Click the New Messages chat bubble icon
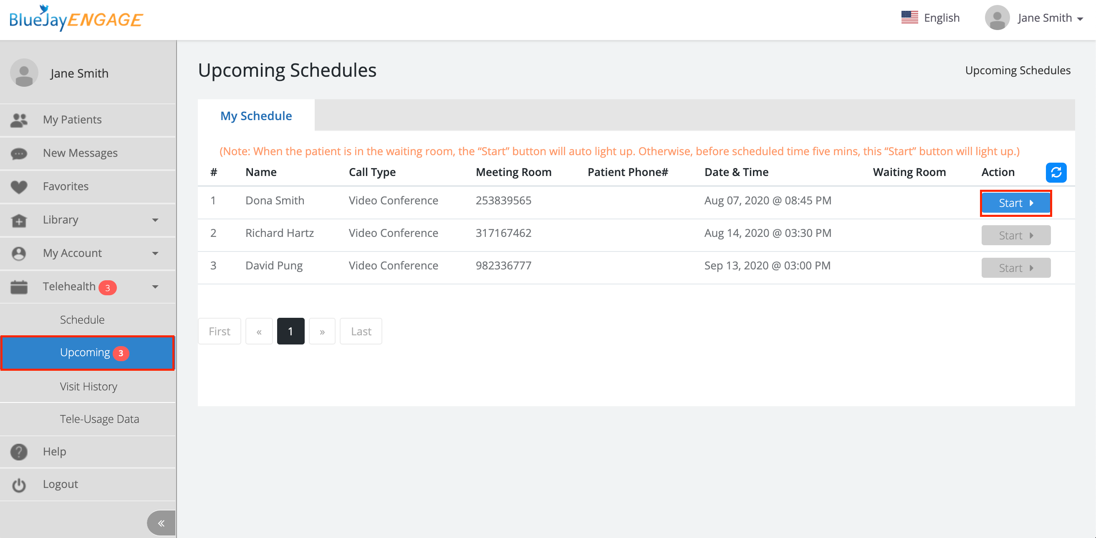The image size is (1096, 538). (19, 153)
